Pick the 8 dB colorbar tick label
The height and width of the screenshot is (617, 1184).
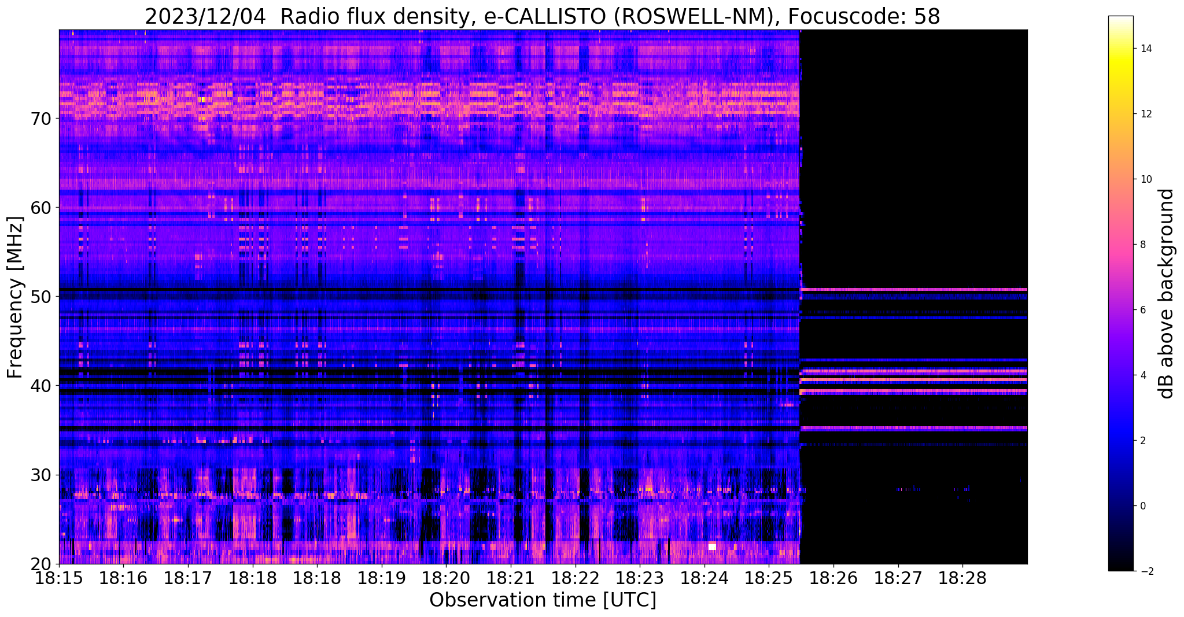point(1143,245)
